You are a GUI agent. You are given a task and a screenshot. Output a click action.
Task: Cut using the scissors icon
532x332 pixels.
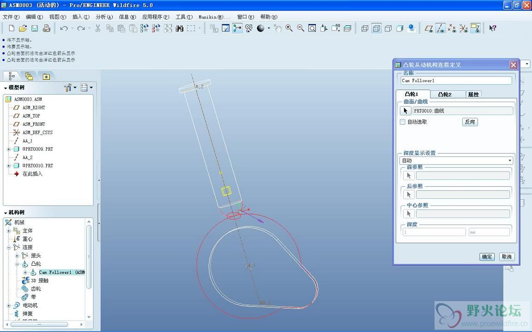(x=98, y=29)
